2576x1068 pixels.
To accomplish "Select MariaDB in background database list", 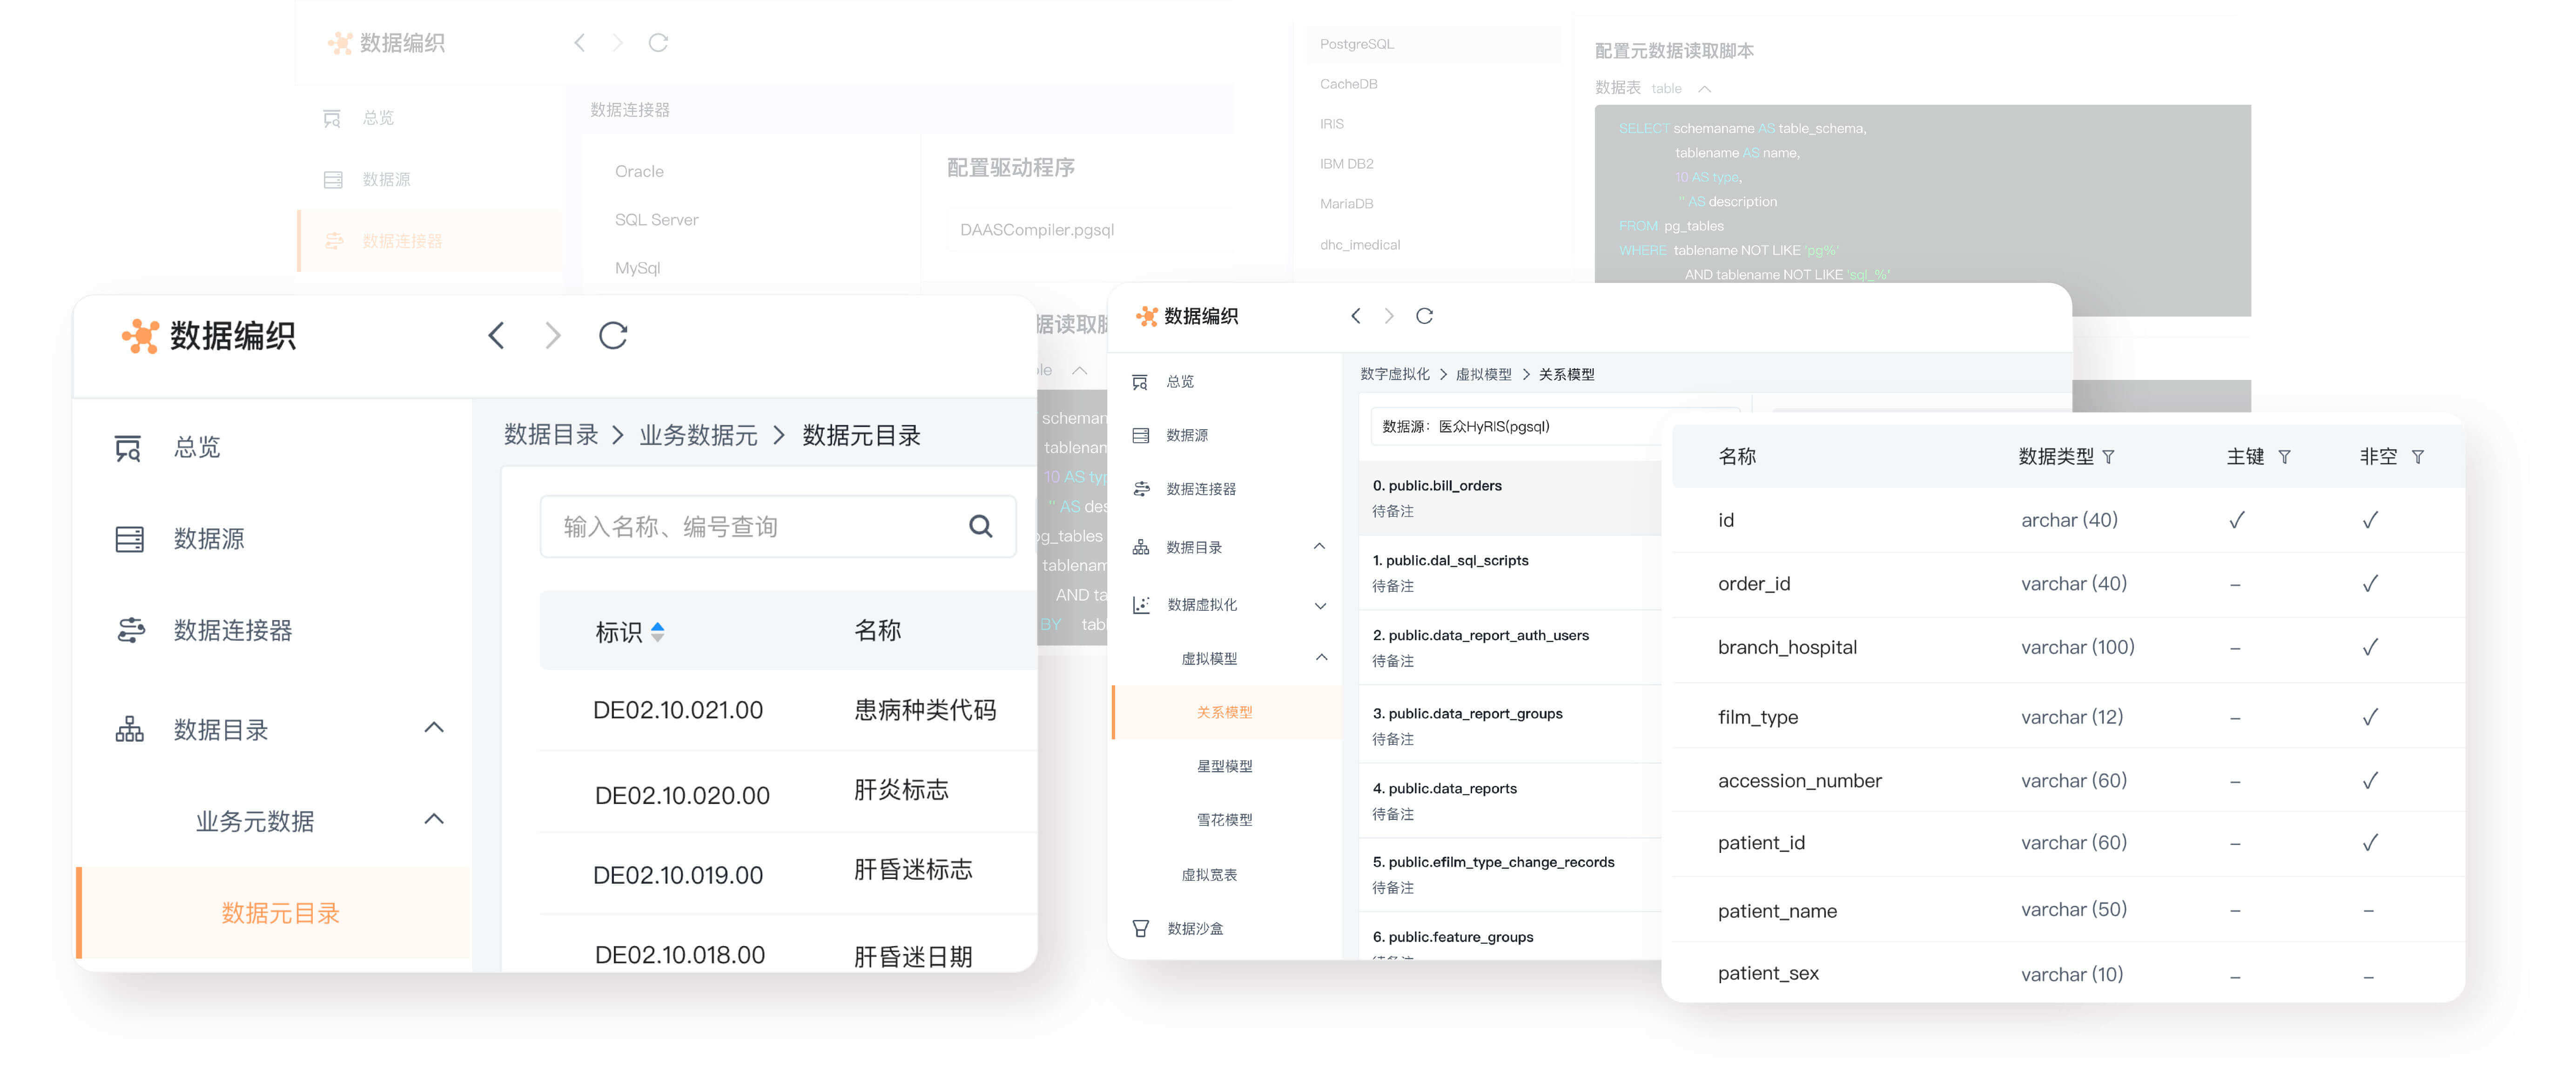I will coord(1346,204).
